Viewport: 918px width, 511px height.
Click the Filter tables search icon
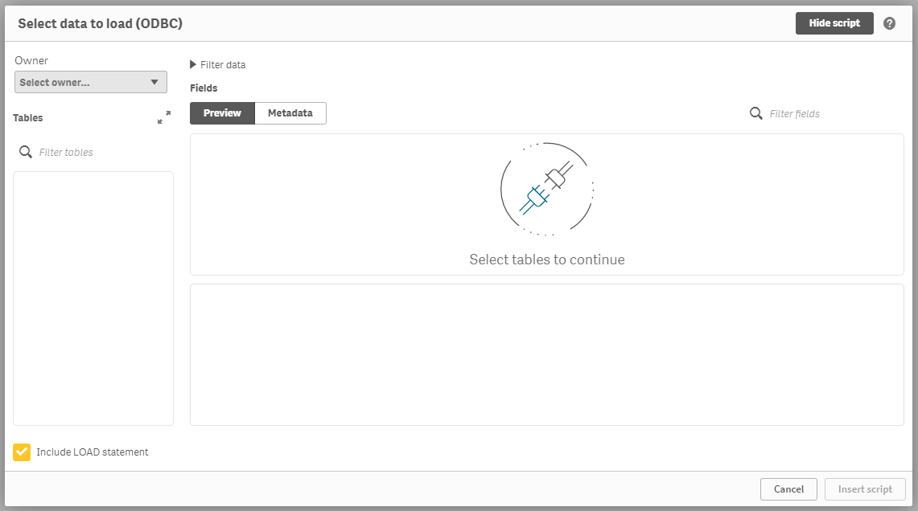(25, 151)
